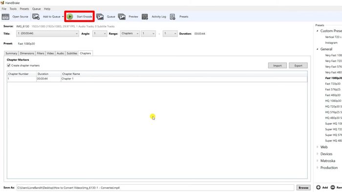Open the starting chapter dropdown
Screen dimensions: 342x192
[149, 34]
